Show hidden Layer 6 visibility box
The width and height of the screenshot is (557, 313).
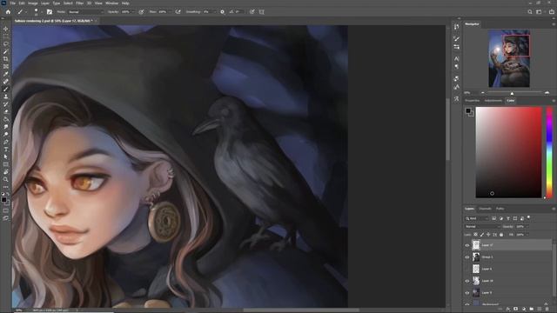467,269
